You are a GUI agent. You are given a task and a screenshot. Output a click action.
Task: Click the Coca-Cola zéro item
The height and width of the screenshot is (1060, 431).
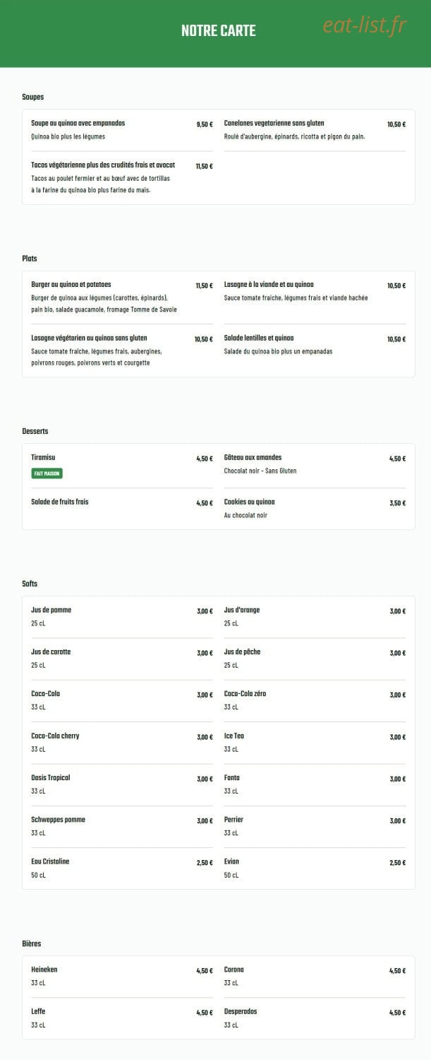pos(315,700)
